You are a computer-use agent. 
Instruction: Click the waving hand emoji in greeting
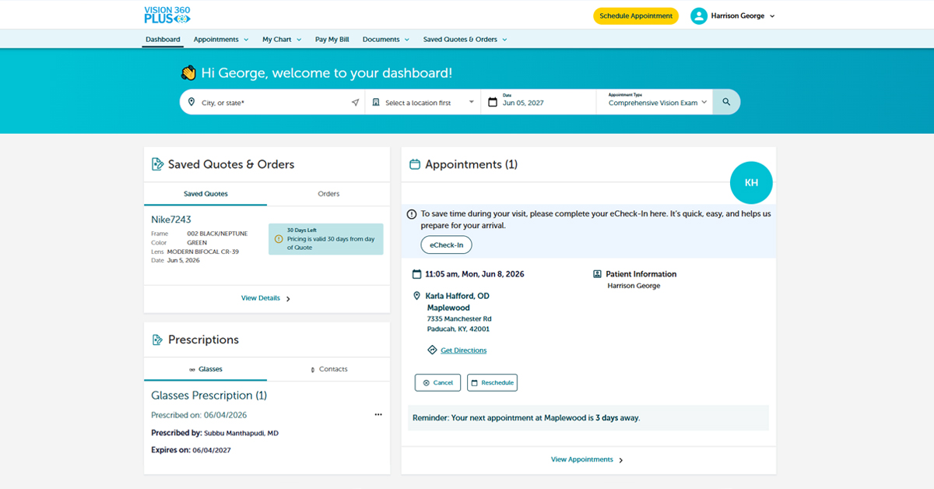[x=188, y=72]
